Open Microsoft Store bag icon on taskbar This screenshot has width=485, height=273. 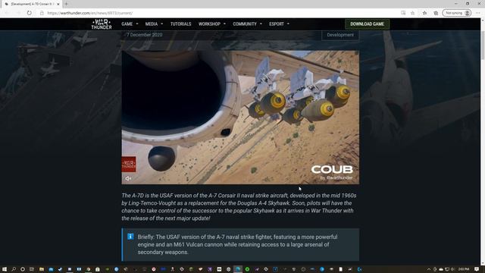point(98,269)
